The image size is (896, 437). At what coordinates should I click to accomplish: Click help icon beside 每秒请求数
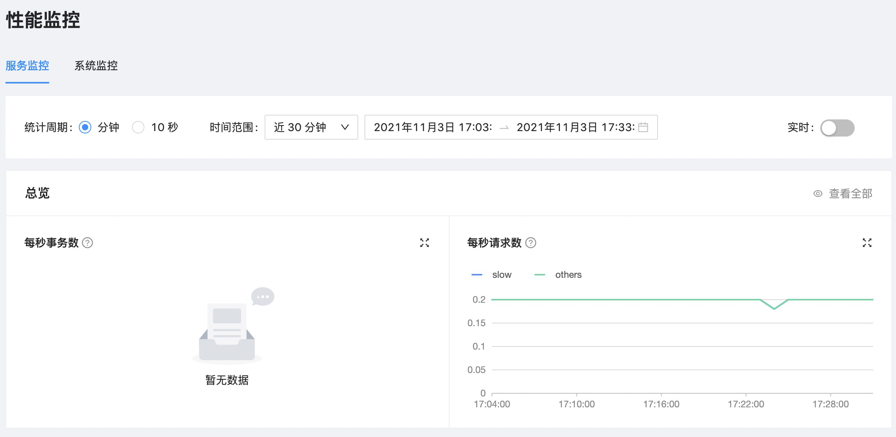coord(531,243)
